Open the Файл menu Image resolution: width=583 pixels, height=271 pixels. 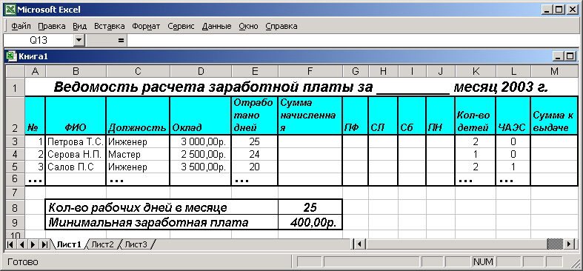coord(21,27)
